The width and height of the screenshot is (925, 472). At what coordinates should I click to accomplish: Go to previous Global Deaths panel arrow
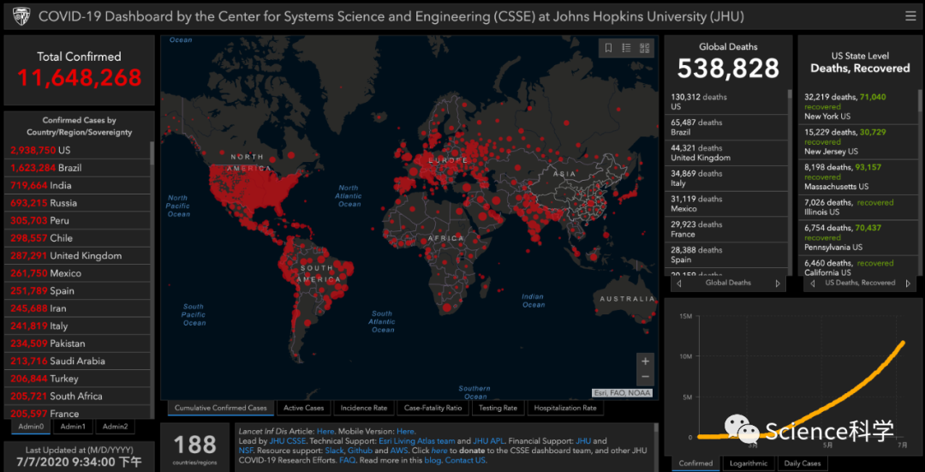(x=679, y=284)
